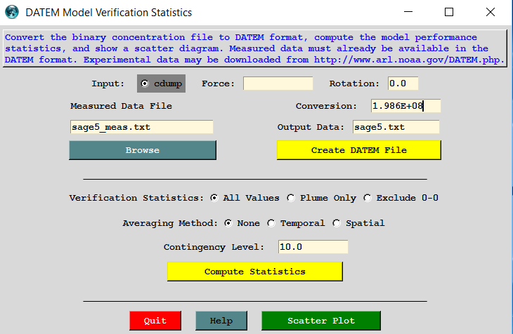Click the Rotation field showing 0.0
This screenshot has height=334, width=513.
(403, 83)
